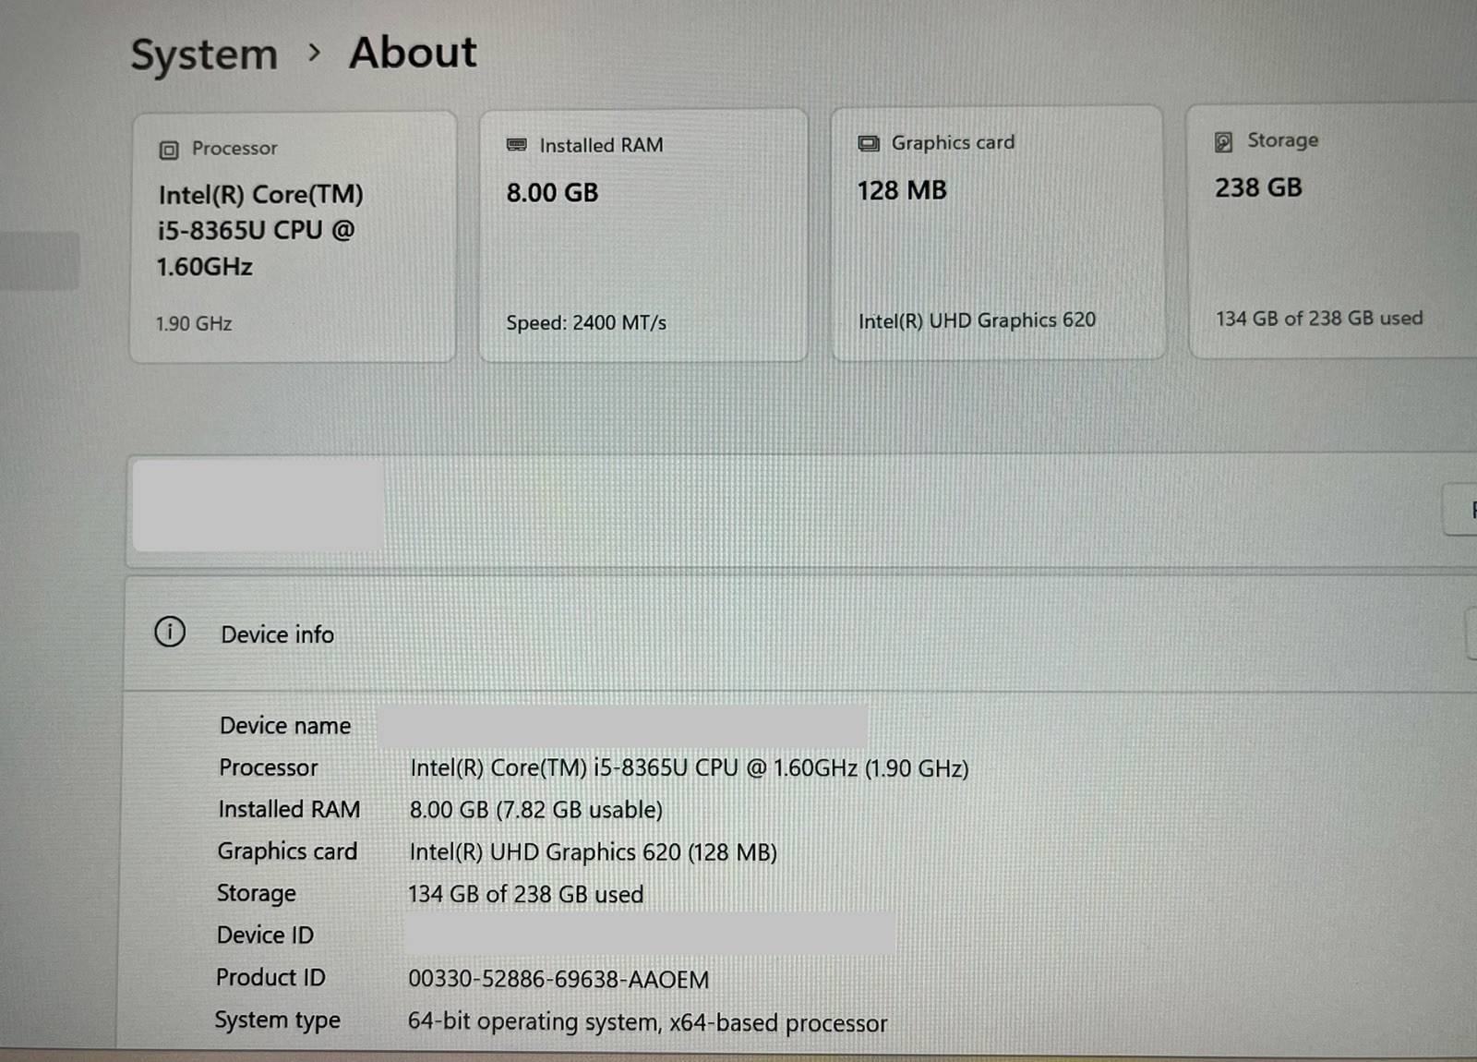This screenshot has height=1062, width=1477.
Task: Click the System type label
Action: [277, 1020]
